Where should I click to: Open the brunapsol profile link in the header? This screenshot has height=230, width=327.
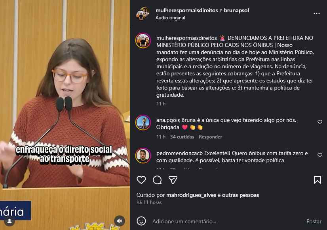(236, 10)
